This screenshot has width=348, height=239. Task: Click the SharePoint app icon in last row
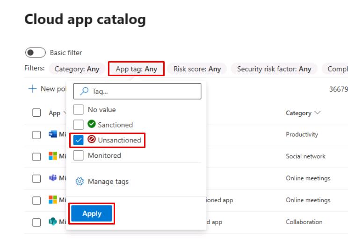tap(52, 222)
